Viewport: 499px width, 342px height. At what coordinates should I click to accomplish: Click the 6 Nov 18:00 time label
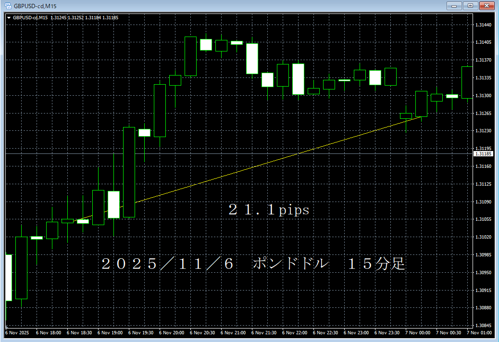(x=48, y=332)
